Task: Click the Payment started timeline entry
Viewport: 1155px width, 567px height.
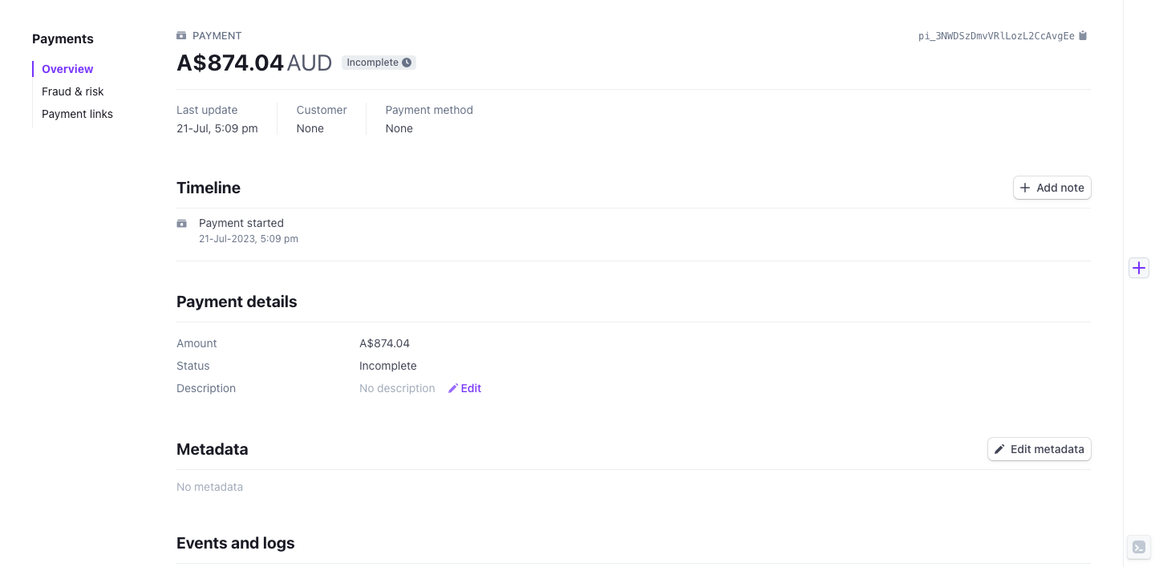Action: [x=241, y=223]
